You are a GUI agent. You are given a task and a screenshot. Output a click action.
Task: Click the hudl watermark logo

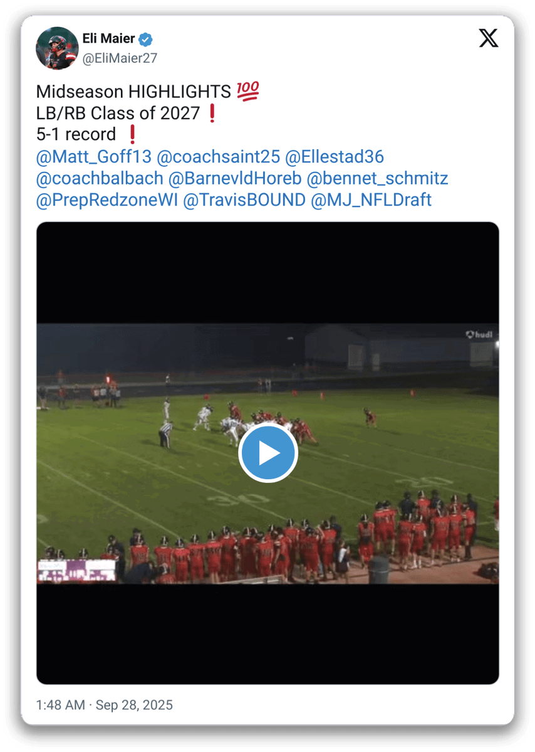pyautogui.click(x=479, y=334)
